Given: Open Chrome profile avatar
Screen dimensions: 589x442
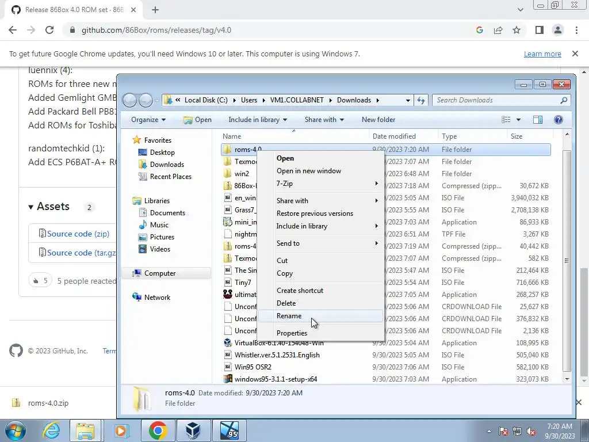Looking at the screenshot, I should pyautogui.click(x=558, y=30).
